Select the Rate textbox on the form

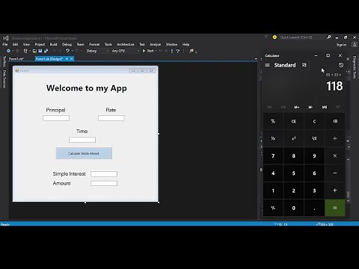point(111,118)
